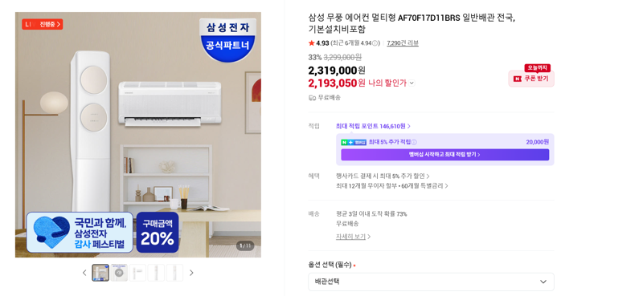Click info icon beside 최대 5% 추가 적립
The image size is (643, 296).
pos(414,142)
